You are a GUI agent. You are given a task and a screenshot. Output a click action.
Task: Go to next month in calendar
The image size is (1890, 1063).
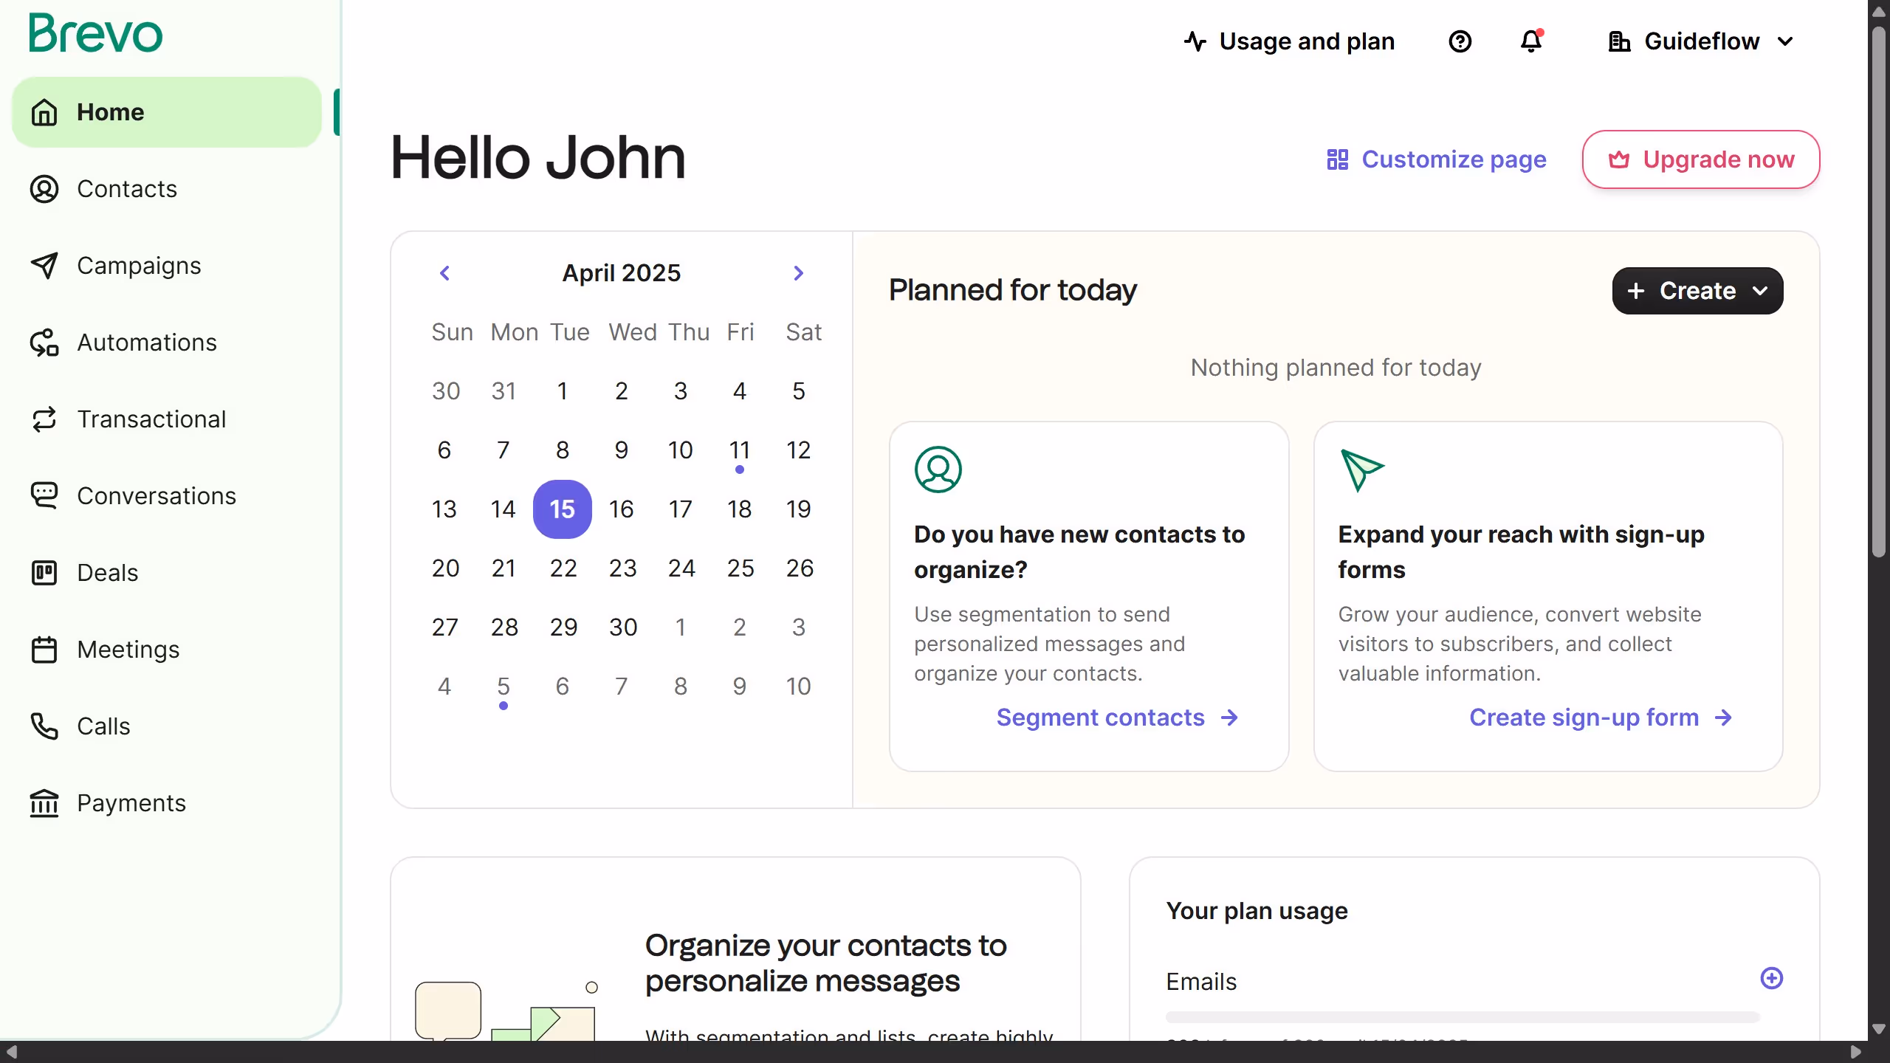798,273
